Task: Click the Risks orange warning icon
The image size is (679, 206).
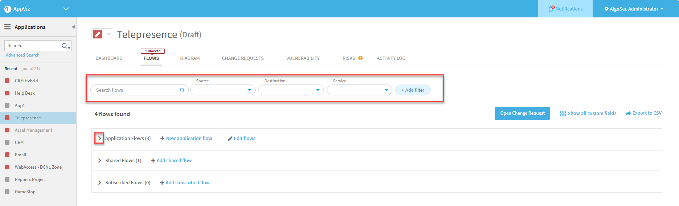Action: click(x=360, y=58)
